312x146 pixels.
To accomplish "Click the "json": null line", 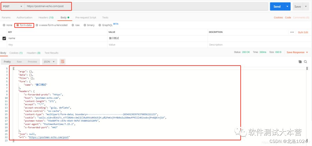I will coord(27,134).
